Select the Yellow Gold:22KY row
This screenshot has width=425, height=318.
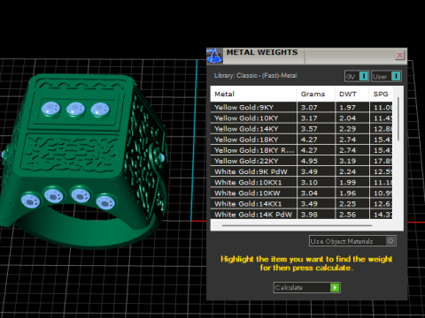coord(301,161)
